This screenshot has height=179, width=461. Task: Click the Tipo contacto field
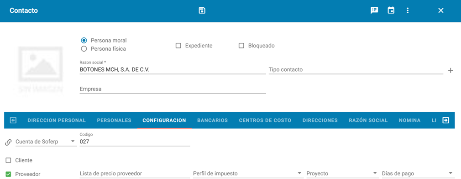pyautogui.click(x=356, y=70)
